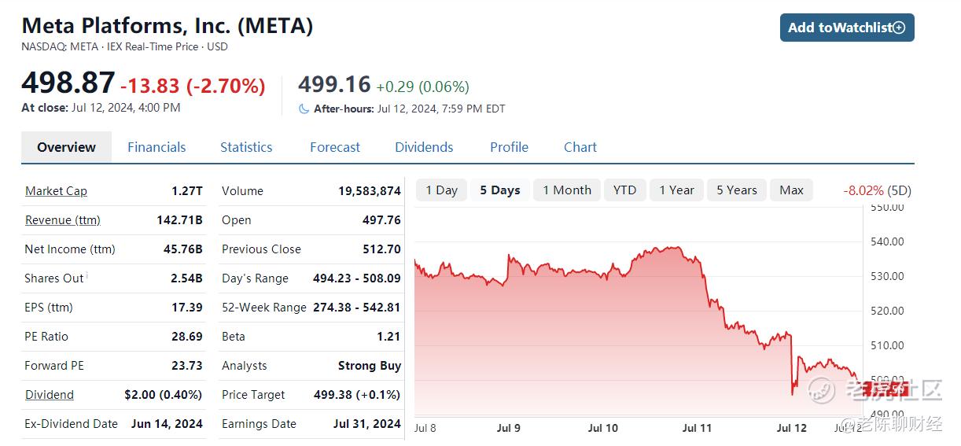Viewport: 961px width, 446px height.
Task: Select the 1 Day chart range
Action: [x=441, y=190]
